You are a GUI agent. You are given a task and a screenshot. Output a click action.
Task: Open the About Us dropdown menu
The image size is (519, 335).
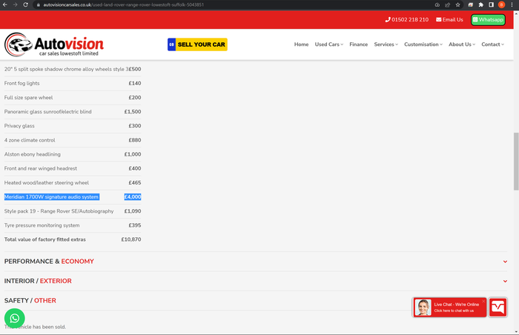click(462, 44)
